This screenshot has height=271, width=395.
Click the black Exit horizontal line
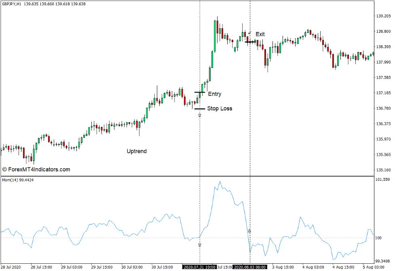249,42
